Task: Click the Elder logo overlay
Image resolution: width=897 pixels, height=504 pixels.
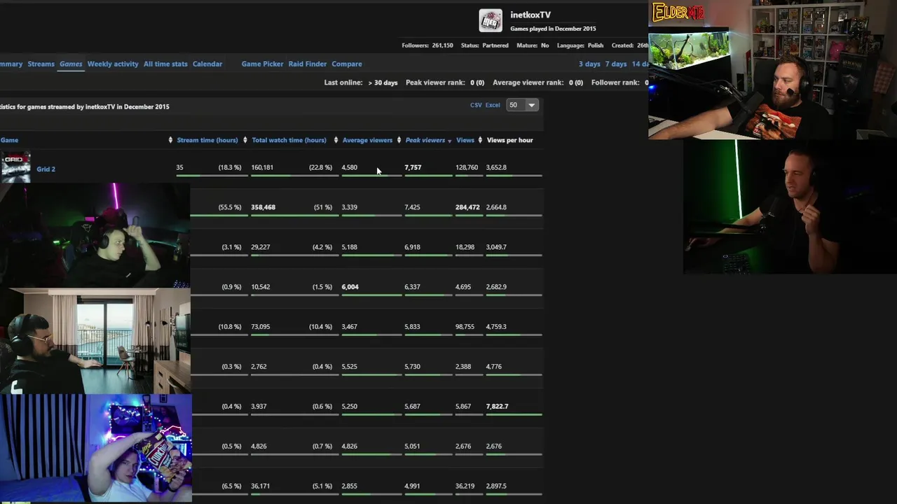Action: pos(678,12)
